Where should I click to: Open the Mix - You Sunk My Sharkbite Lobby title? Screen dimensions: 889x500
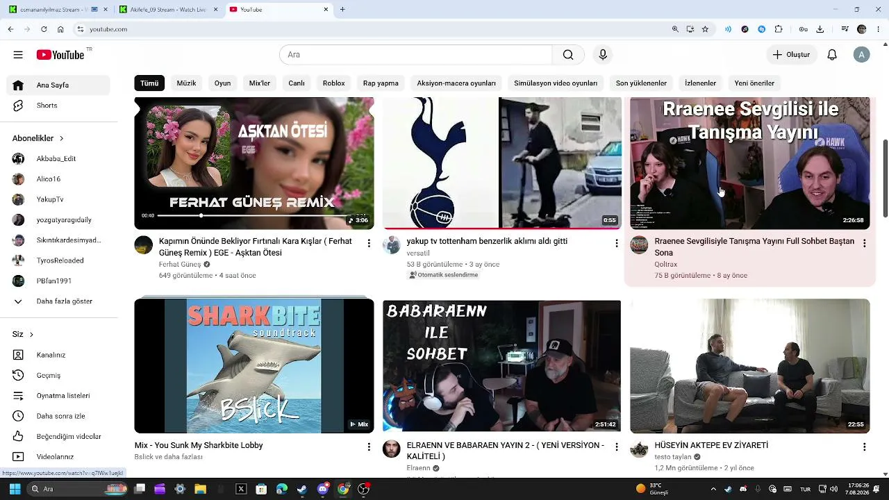(199, 445)
